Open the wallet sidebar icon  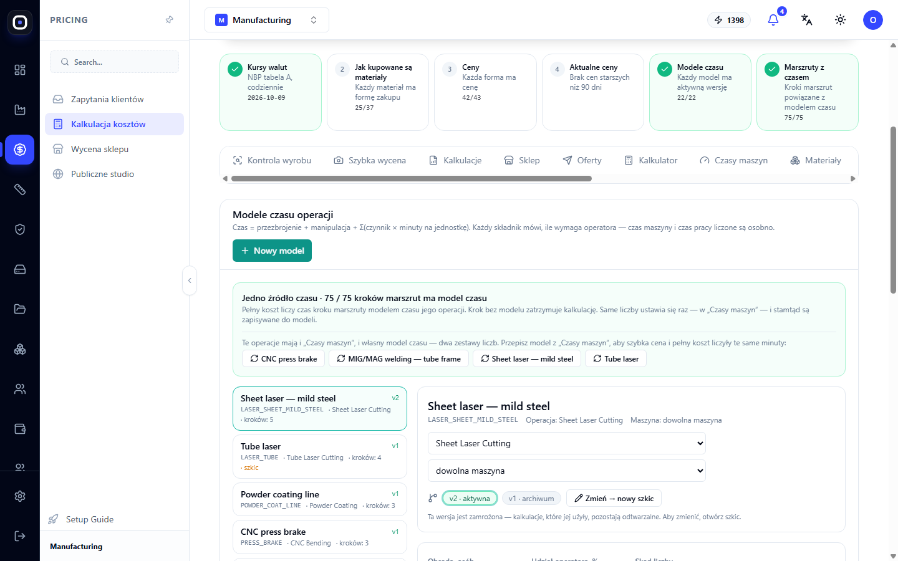click(x=20, y=429)
